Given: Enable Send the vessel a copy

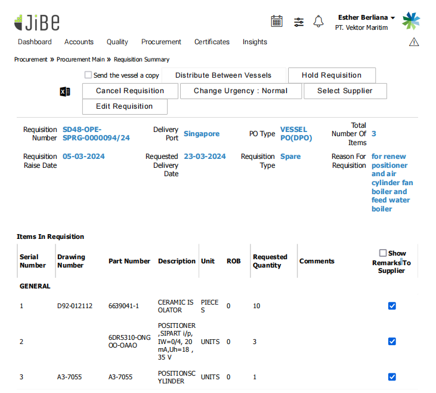Looking at the screenshot, I should click(x=88, y=75).
